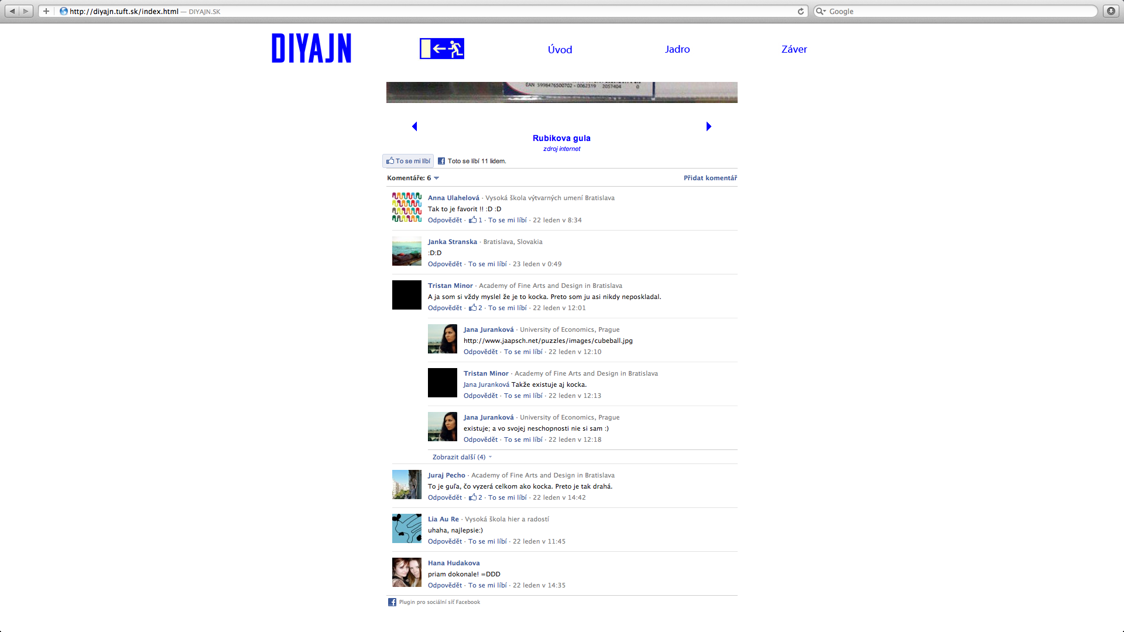Click Tristan Minor's black avatar thumbnail
Image resolution: width=1124 pixels, height=632 pixels.
tap(407, 295)
